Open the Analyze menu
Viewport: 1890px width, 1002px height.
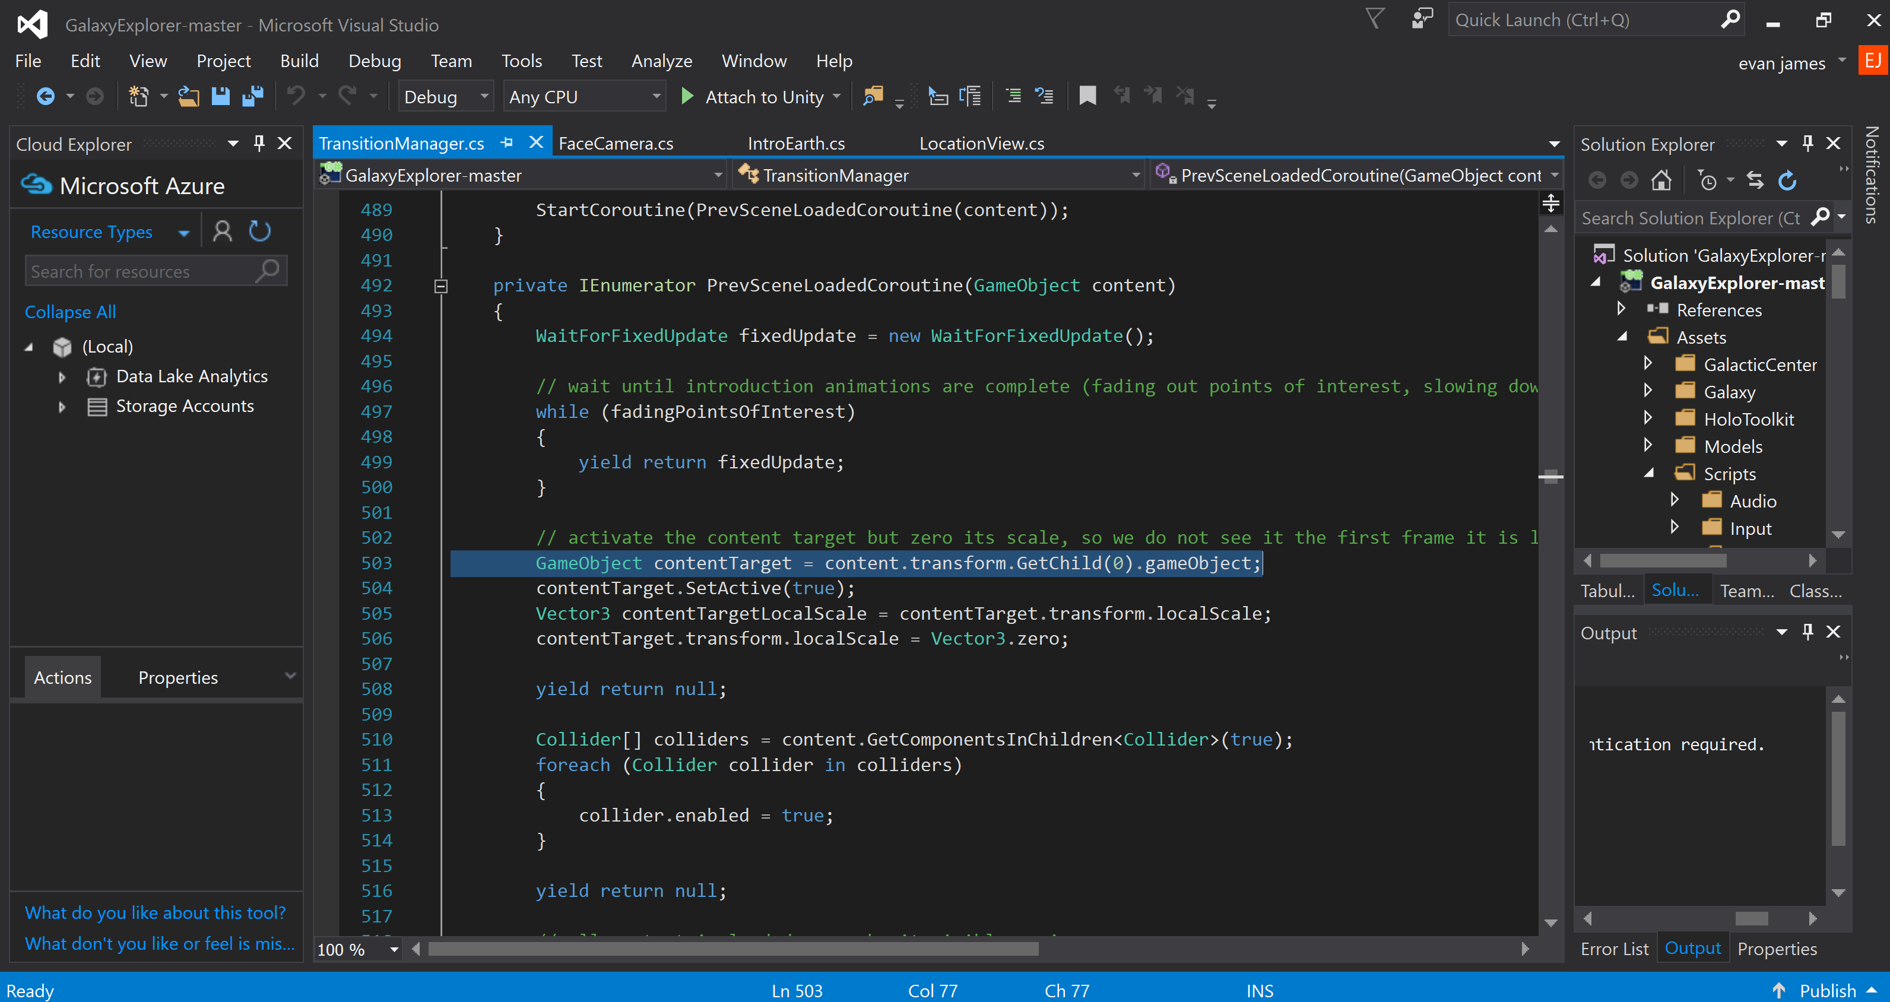[x=661, y=61]
